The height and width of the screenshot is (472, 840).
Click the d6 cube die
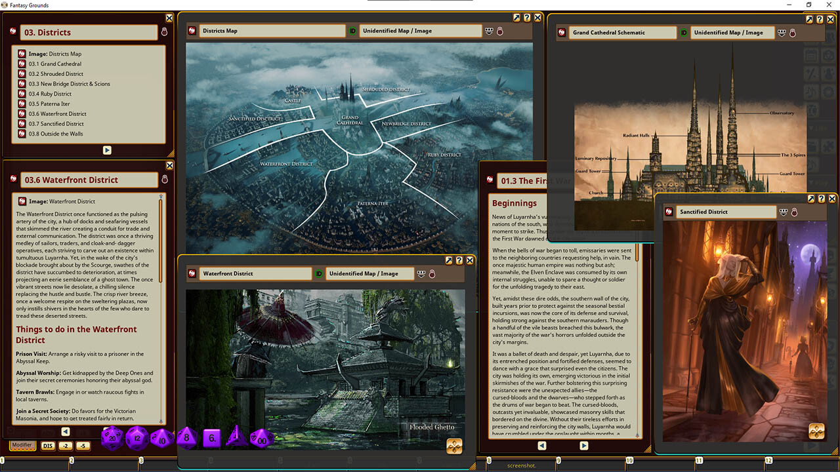[211, 437]
